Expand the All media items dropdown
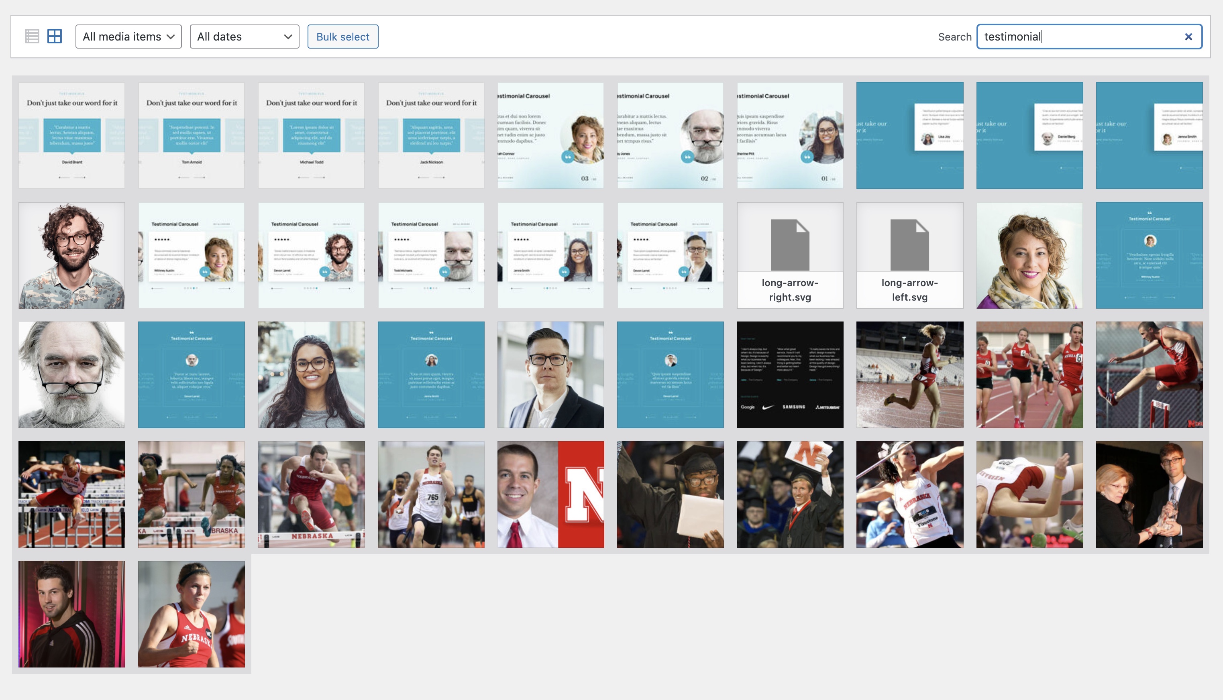The height and width of the screenshot is (700, 1223). tap(128, 37)
